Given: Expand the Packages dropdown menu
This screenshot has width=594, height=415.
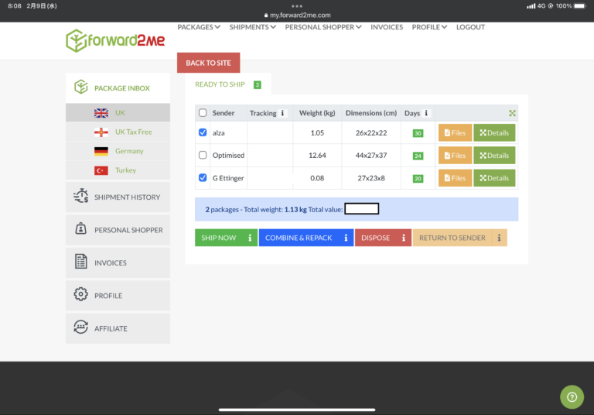Looking at the screenshot, I should coord(199,27).
